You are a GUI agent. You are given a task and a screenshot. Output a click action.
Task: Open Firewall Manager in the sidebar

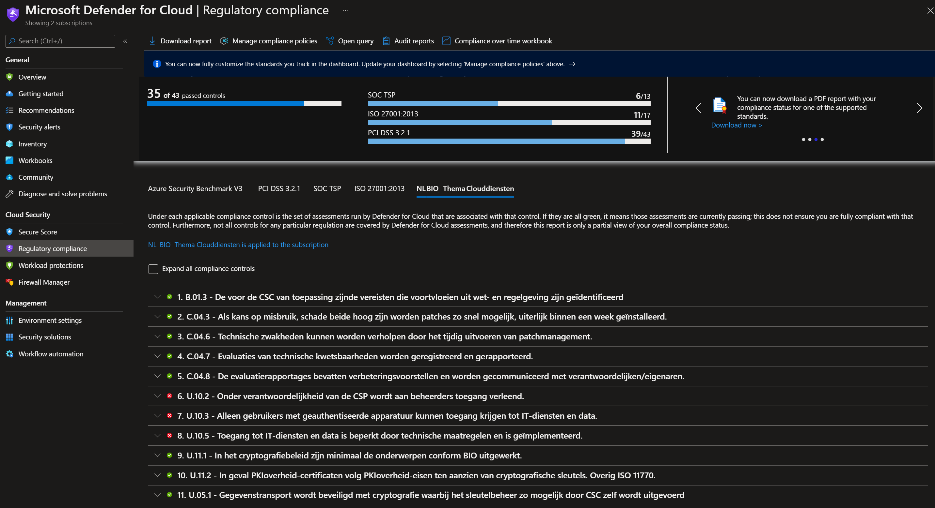(43, 282)
